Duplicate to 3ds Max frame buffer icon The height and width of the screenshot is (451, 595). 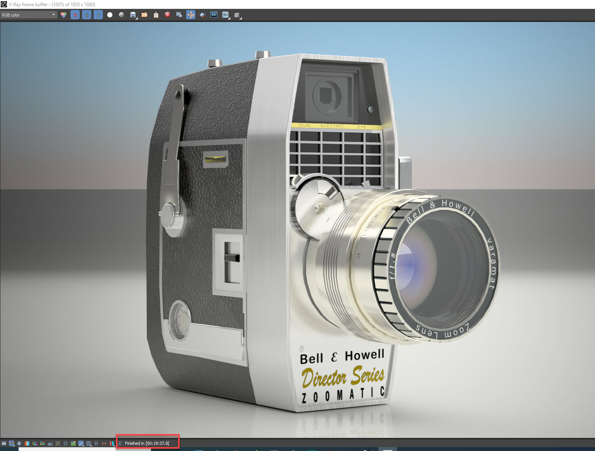[179, 15]
